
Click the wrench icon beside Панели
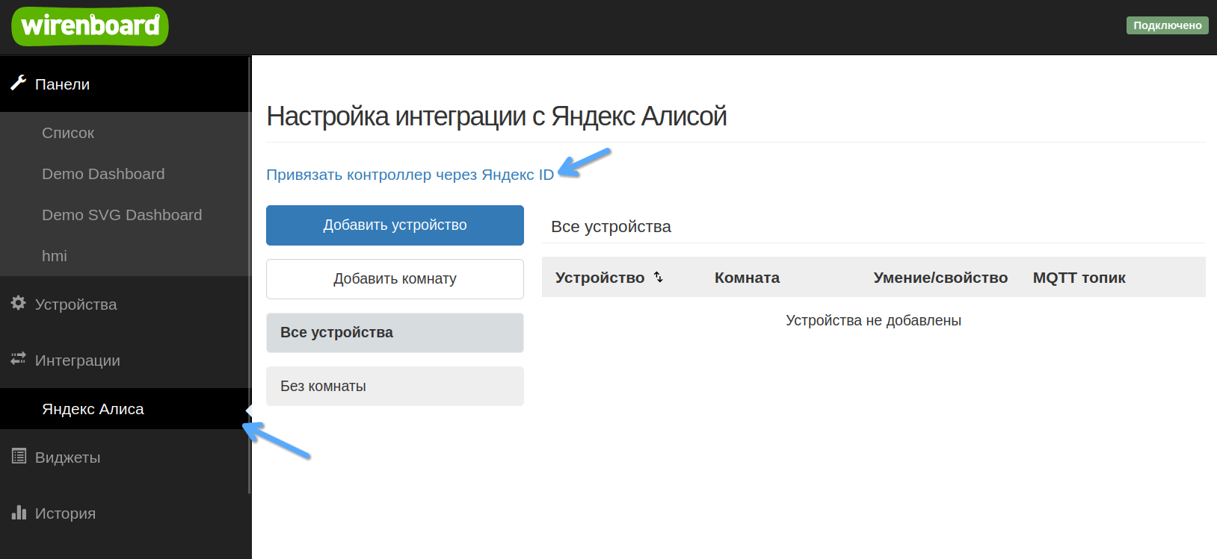(x=19, y=83)
